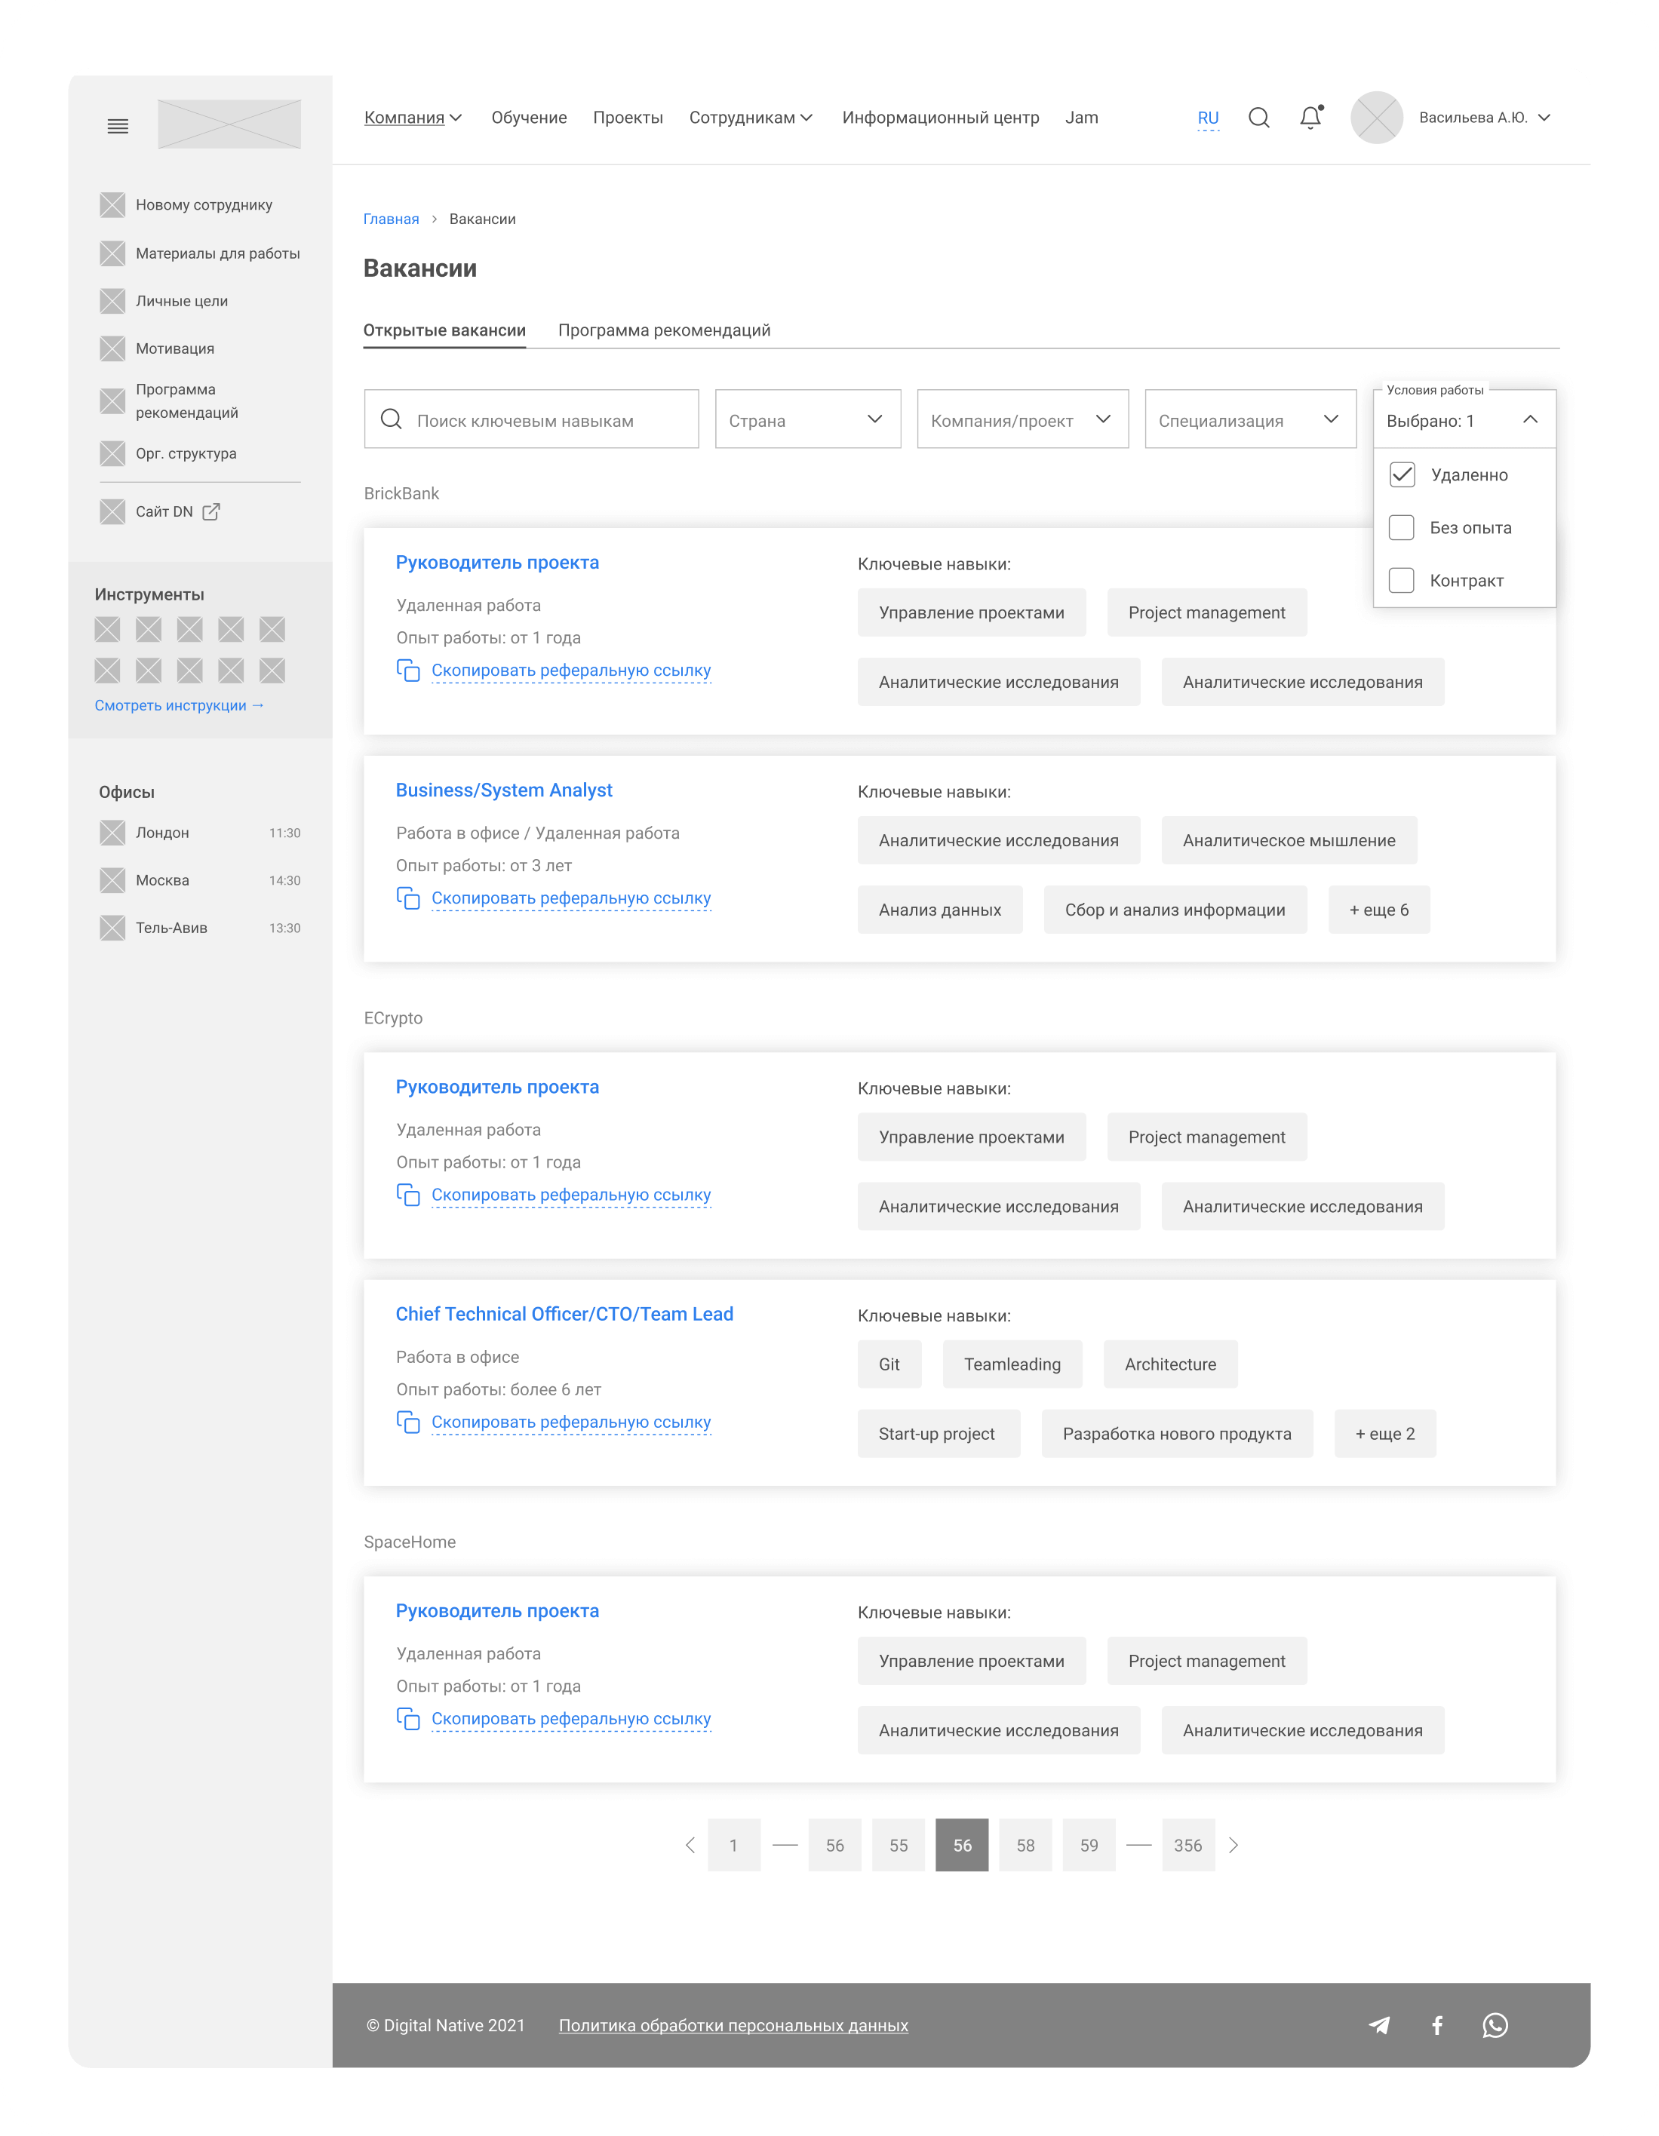The height and width of the screenshot is (2136, 1659).
Task: Focus the Поиск ключевым навыкам field
Action: click(x=548, y=421)
